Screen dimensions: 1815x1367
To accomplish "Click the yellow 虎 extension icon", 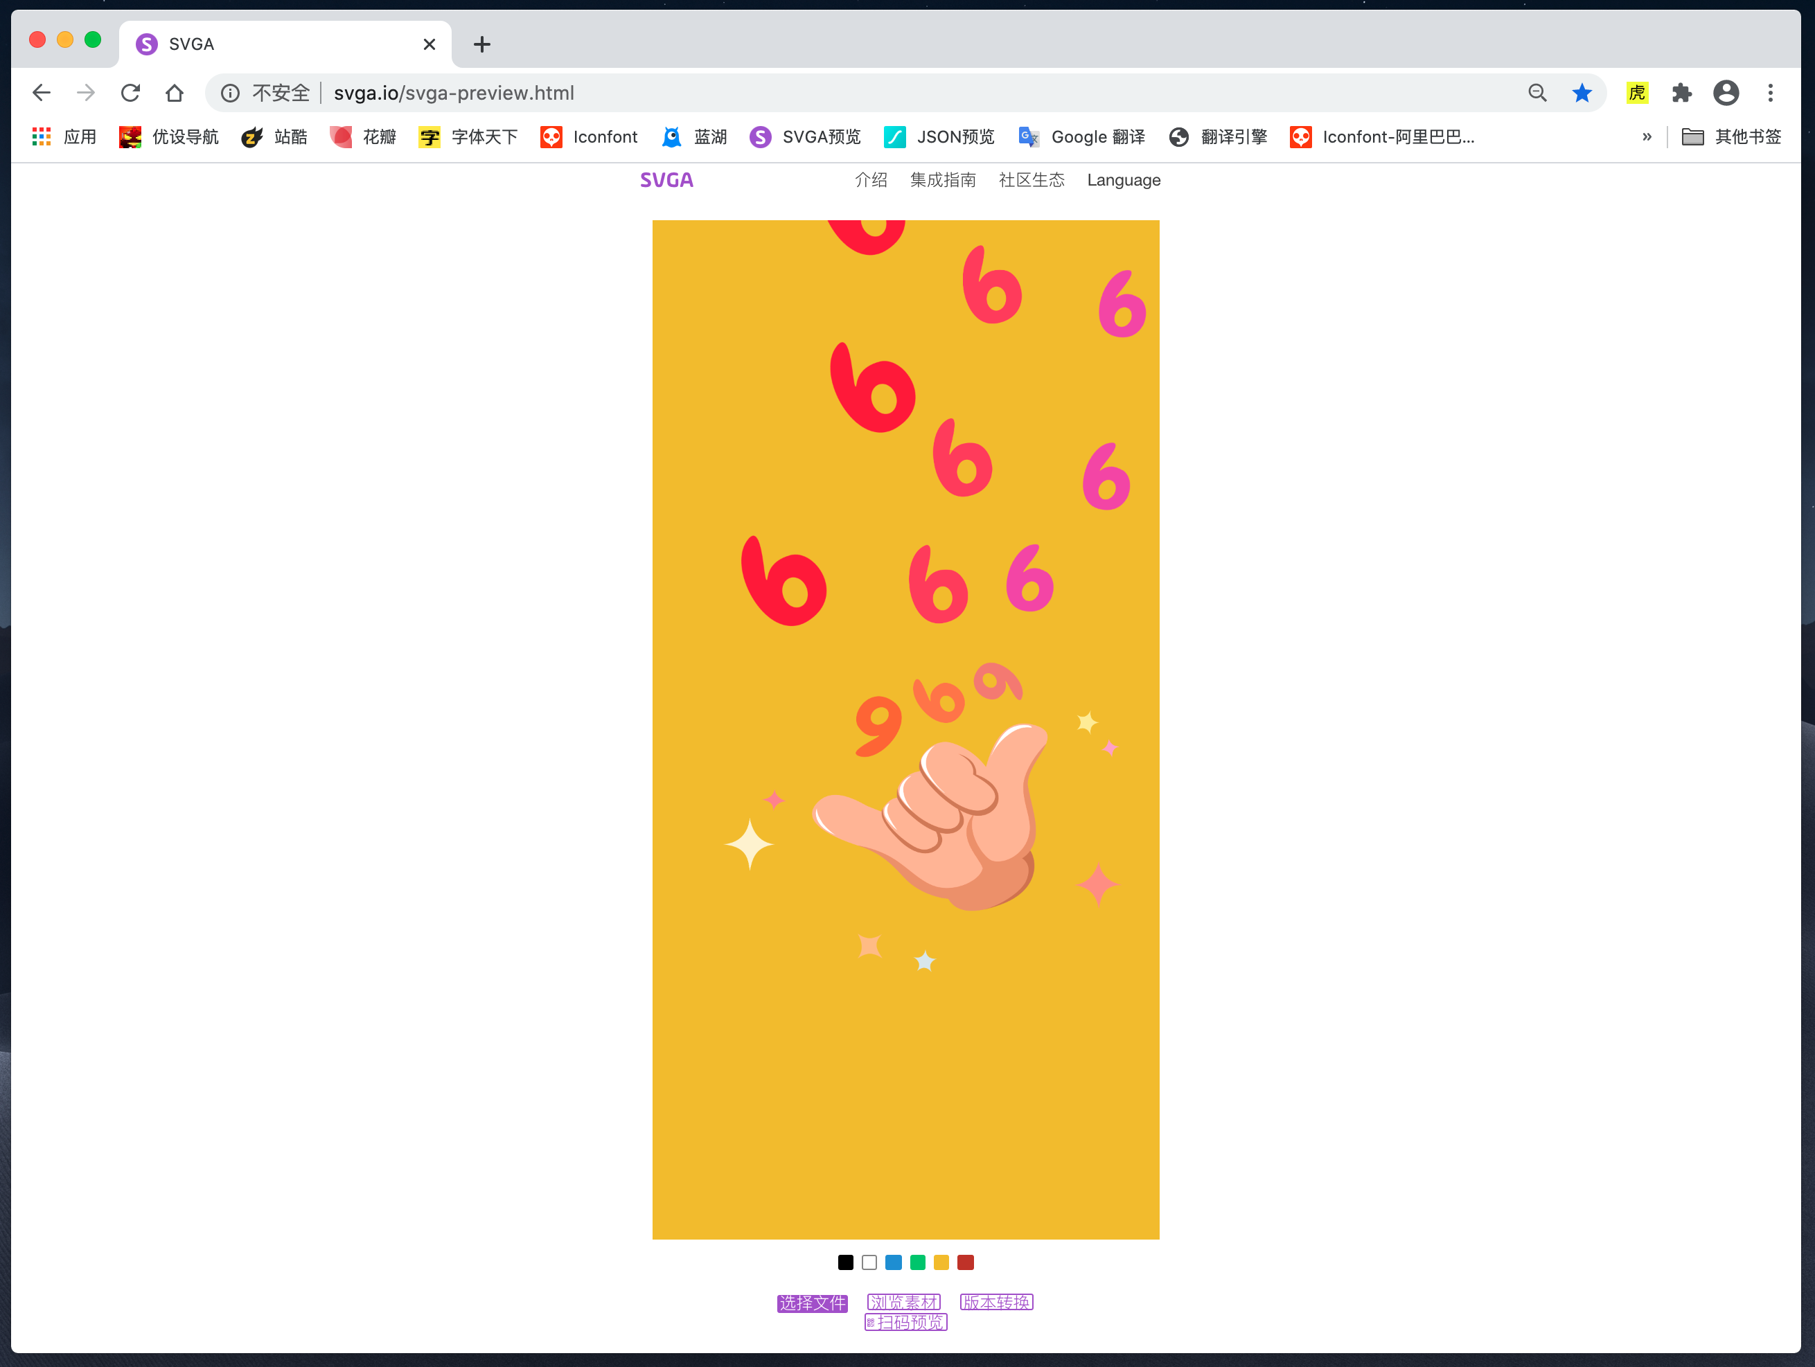I will pyautogui.click(x=1637, y=93).
